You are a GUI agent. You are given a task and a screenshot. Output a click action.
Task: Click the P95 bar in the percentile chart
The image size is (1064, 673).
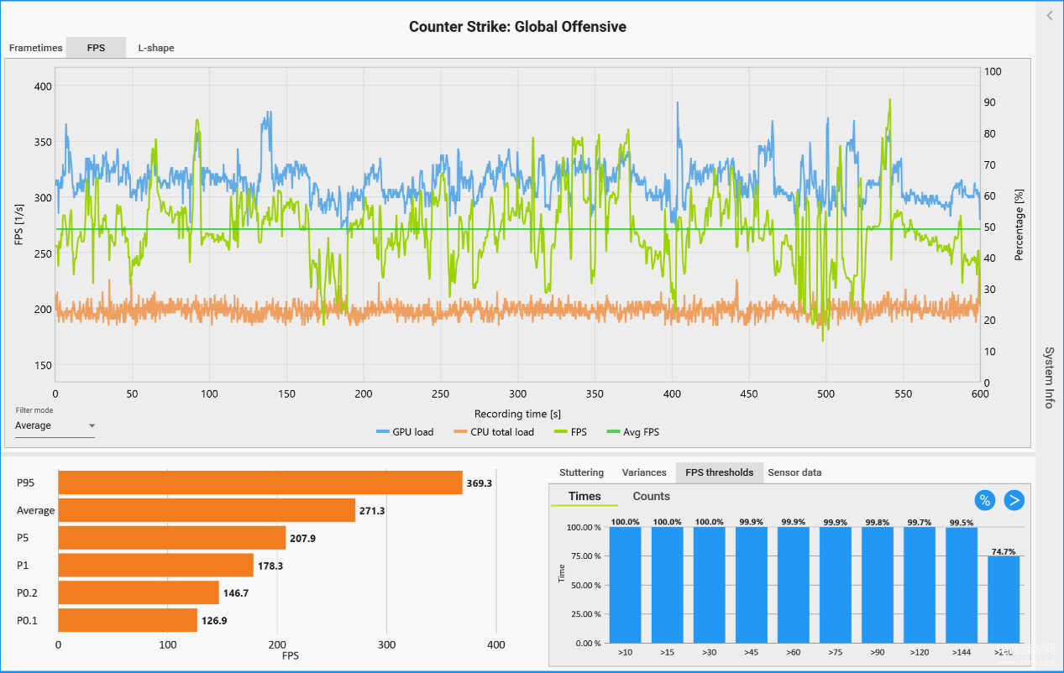(x=260, y=483)
